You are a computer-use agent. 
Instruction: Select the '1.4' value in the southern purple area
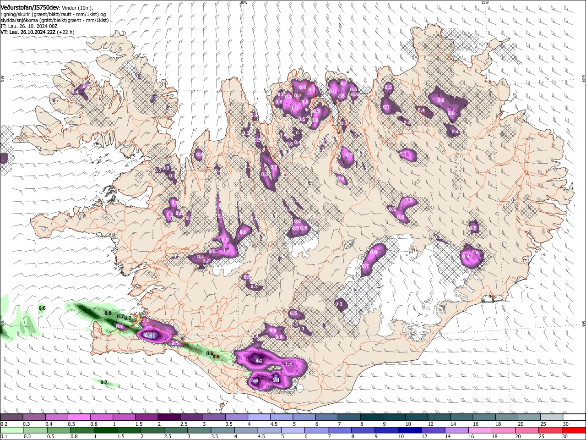click(x=289, y=364)
